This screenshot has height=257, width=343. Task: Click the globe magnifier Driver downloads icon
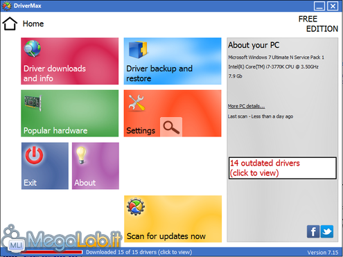[33, 48]
